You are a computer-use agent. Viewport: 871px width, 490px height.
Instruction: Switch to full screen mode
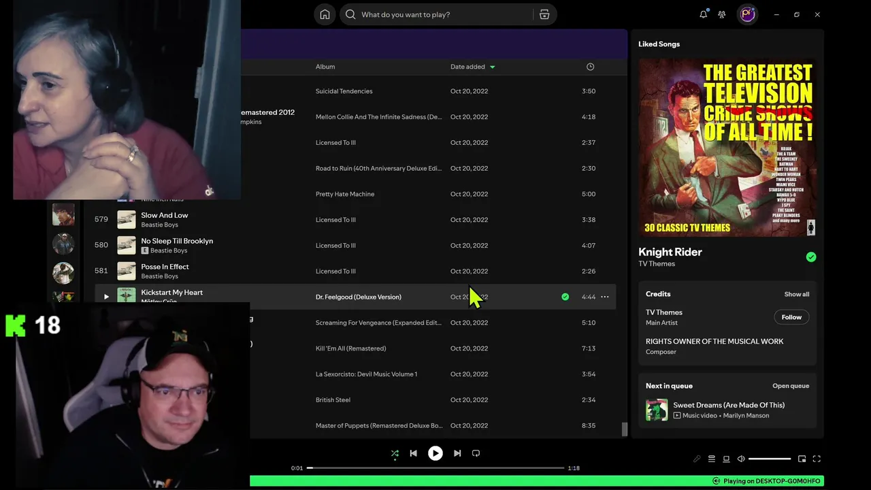817,459
